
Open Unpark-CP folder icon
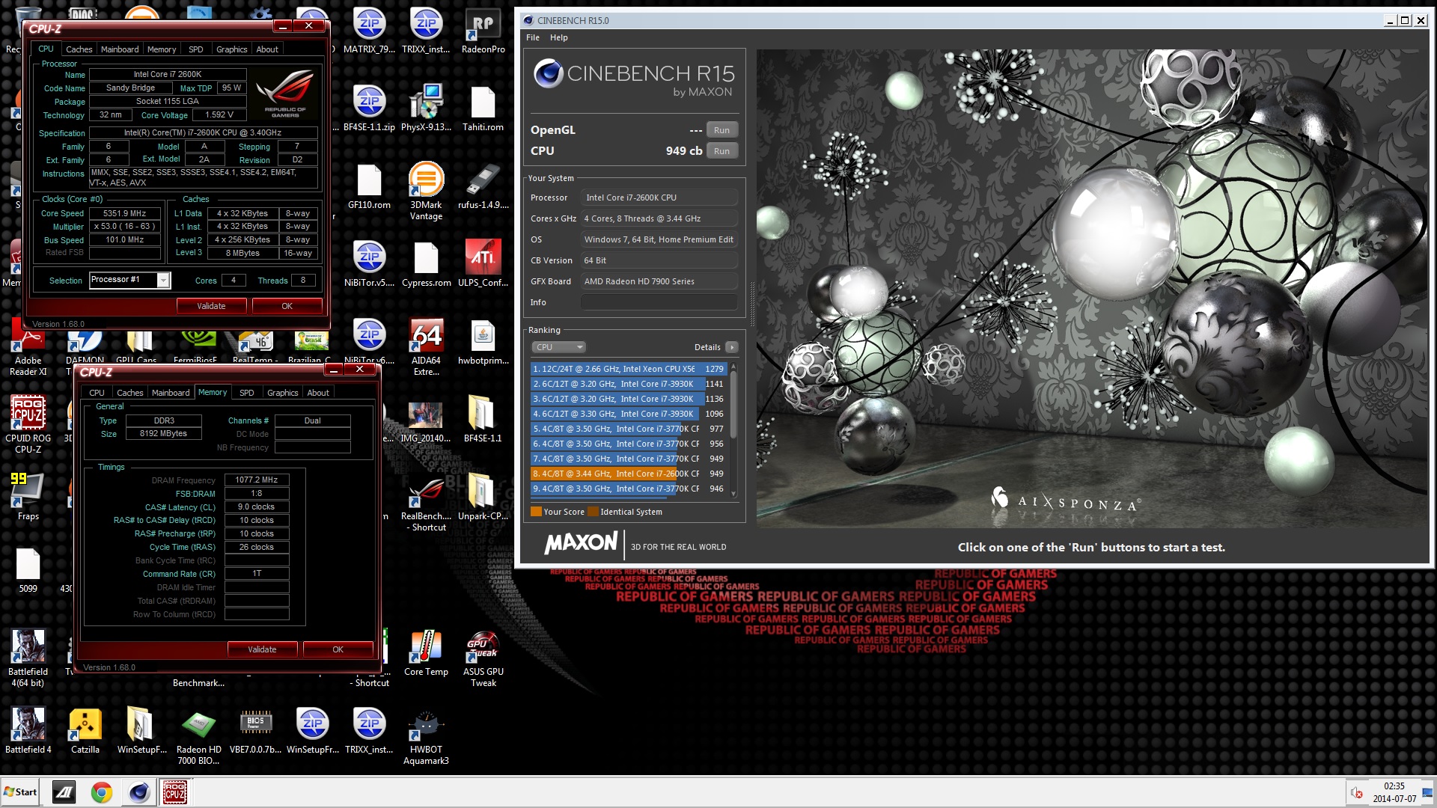[483, 498]
